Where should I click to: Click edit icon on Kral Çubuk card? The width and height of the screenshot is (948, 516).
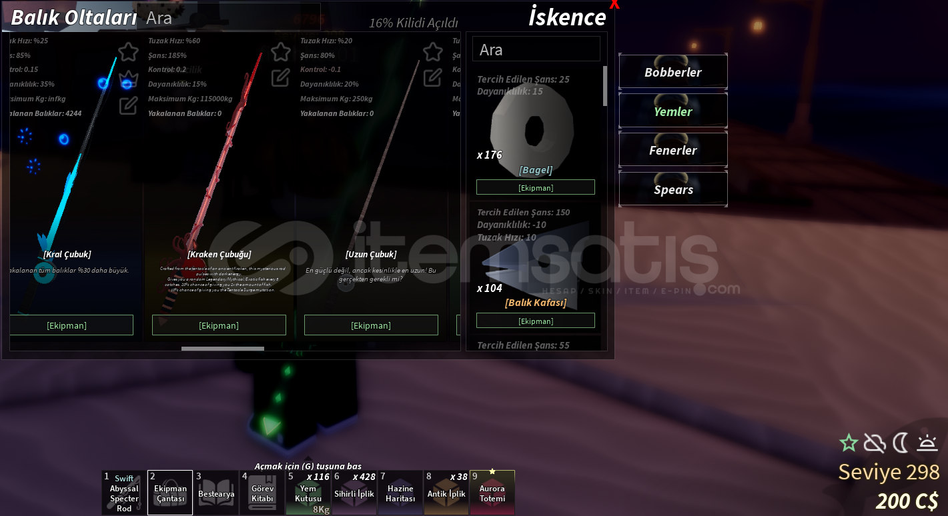128,105
